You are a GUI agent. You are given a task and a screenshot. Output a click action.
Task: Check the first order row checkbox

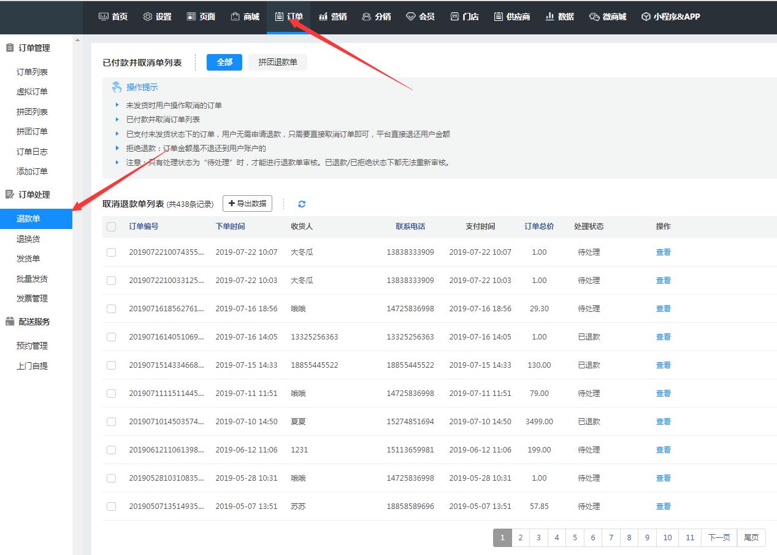(x=111, y=252)
